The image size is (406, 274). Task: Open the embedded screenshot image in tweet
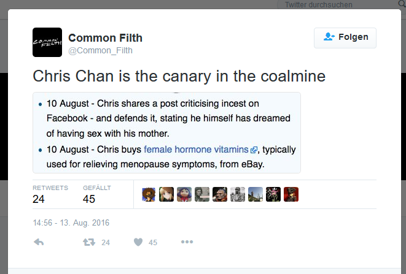(166, 132)
